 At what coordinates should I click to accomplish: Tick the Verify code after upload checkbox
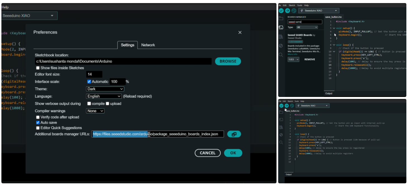38,117
